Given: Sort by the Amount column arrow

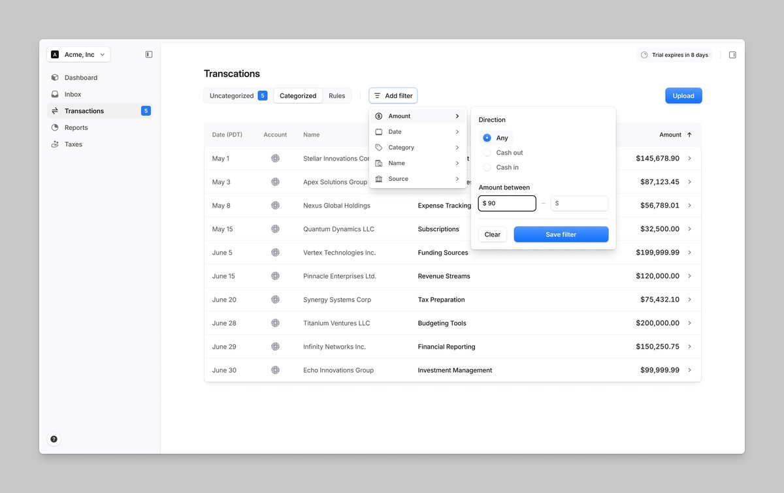Looking at the screenshot, I should [x=689, y=135].
